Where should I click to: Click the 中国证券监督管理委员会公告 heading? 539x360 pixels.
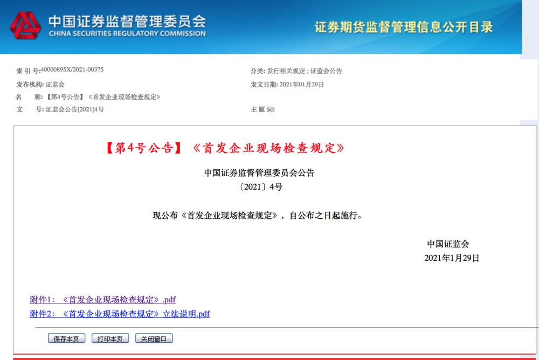[259, 172]
